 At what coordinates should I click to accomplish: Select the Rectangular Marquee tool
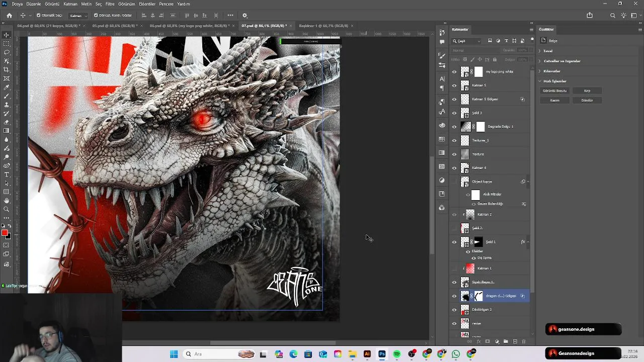pyautogui.click(x=7, y=44)
